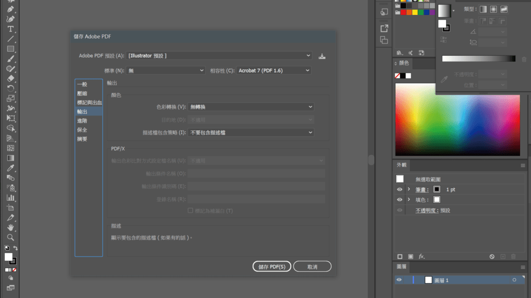Click the 取消 button

(x=312, y=266)
